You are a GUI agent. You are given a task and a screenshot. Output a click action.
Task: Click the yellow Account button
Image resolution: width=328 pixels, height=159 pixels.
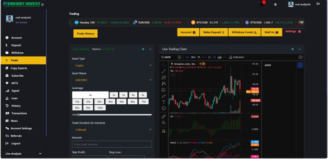[x=188, y=32]
